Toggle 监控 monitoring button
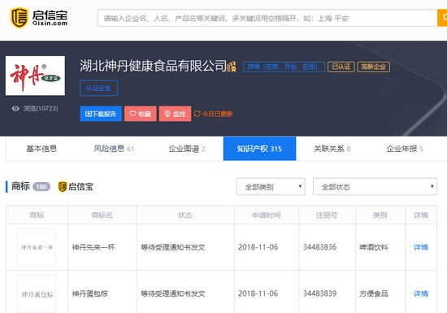Image resolution: width=447 pixels, height=313 pixels. [x=175, y=114]
